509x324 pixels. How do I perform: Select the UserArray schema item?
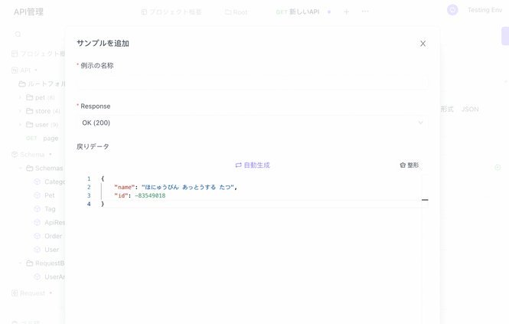[x=49, y=277]
